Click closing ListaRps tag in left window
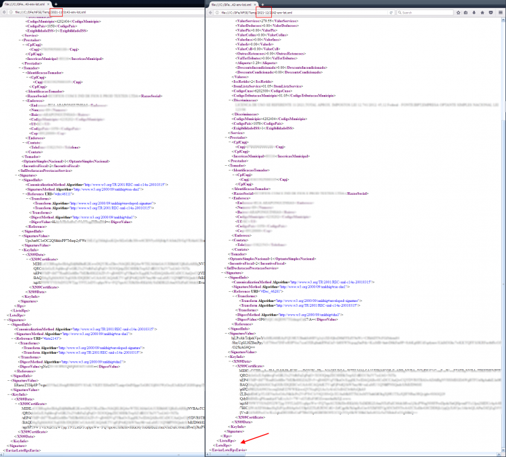Viewport: 506px width, 457px height. coord(20,311)
